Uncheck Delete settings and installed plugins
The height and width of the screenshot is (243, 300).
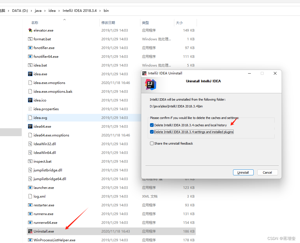tap(152, 132)
